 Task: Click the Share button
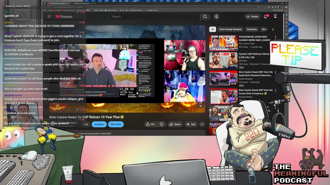[175, 124]
